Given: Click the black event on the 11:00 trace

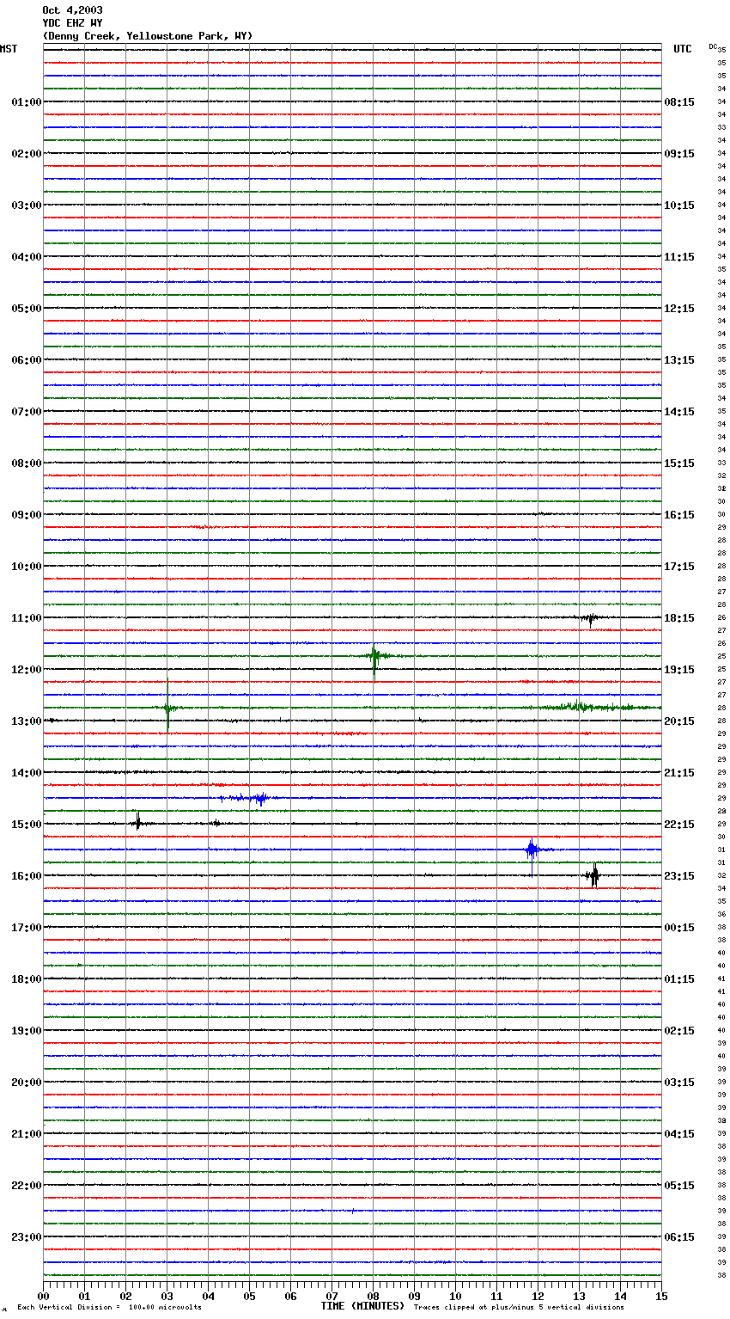Looking at the screenshot, I should [x=589, y=618].
